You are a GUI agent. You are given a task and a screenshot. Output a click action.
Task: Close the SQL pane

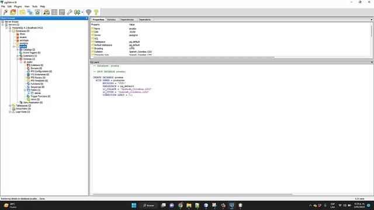[372, 62]
